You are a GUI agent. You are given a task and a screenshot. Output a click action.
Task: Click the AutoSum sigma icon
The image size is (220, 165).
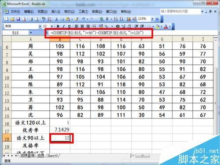[107, 19]
